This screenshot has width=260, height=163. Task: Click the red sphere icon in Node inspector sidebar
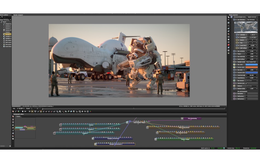[229, 45]
